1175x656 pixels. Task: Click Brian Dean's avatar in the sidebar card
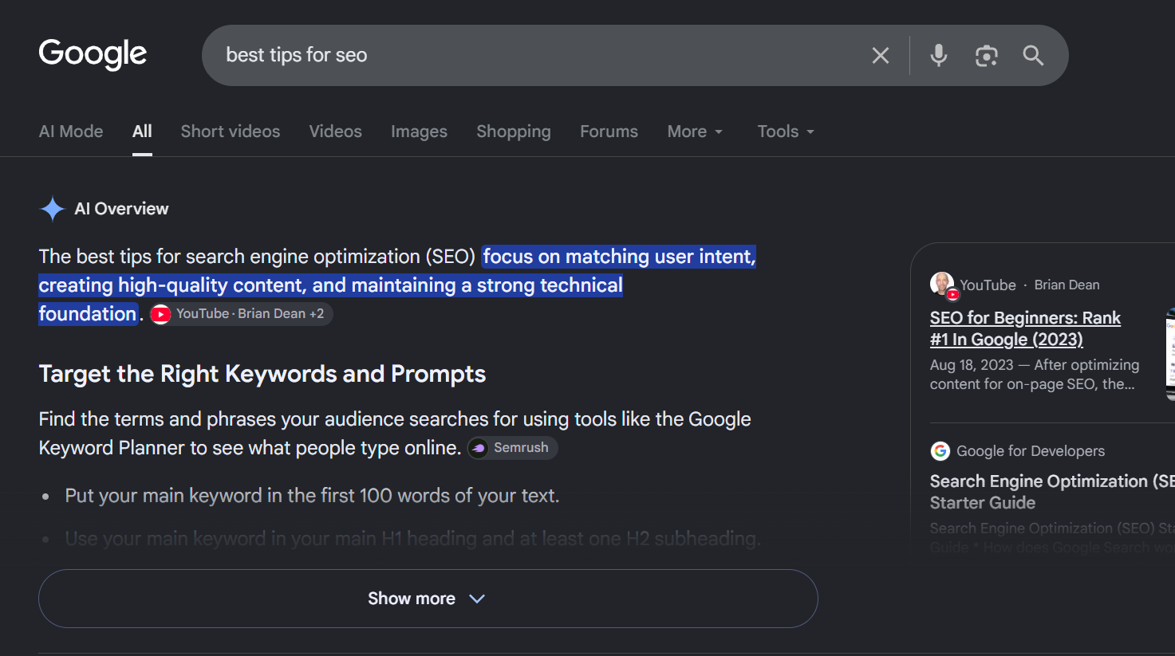coord(943,285)
